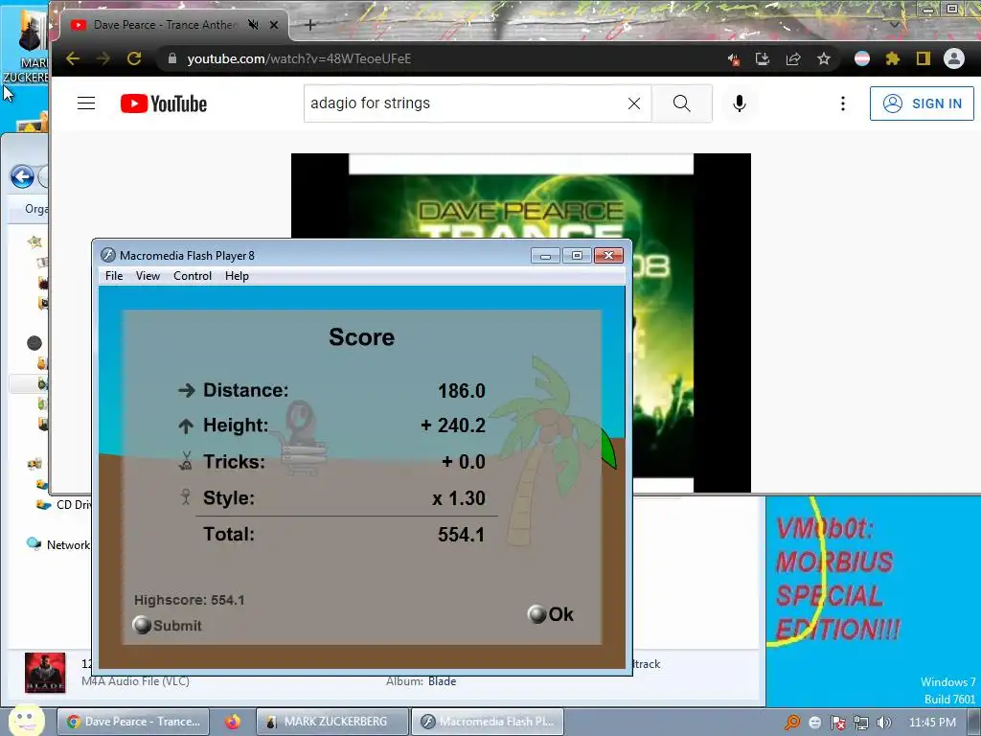Click the SIGN IN button
981x736 pixels.
coord(922,103)
